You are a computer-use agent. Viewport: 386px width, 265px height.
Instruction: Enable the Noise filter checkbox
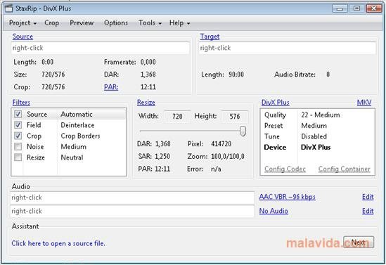tap(18, 147)
